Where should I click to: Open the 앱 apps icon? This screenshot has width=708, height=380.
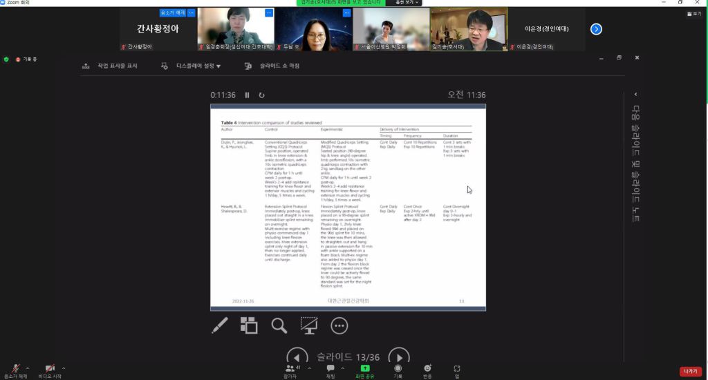tap(457, 369)
